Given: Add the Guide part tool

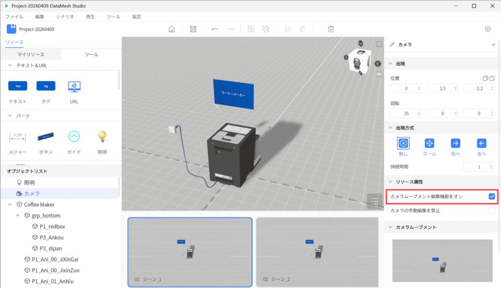Looking at the screenshot, I should [74, 136].
